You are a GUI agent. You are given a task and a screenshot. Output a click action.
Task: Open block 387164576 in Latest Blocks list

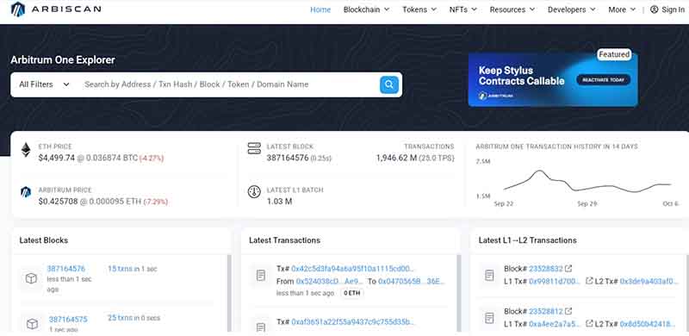[66, 269]
